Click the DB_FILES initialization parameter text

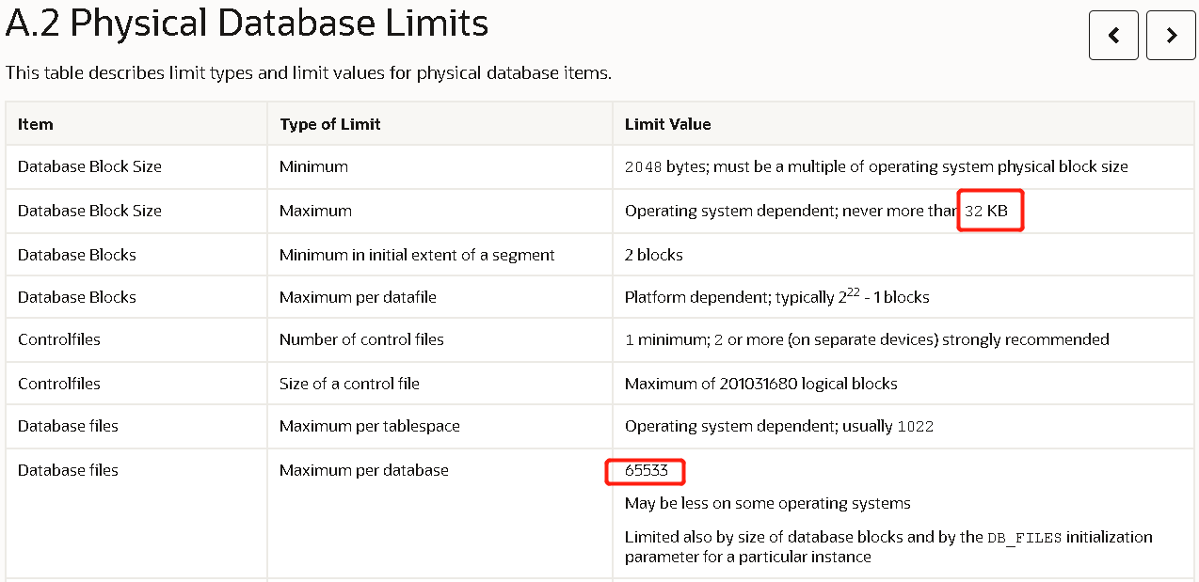[1025, 538]
